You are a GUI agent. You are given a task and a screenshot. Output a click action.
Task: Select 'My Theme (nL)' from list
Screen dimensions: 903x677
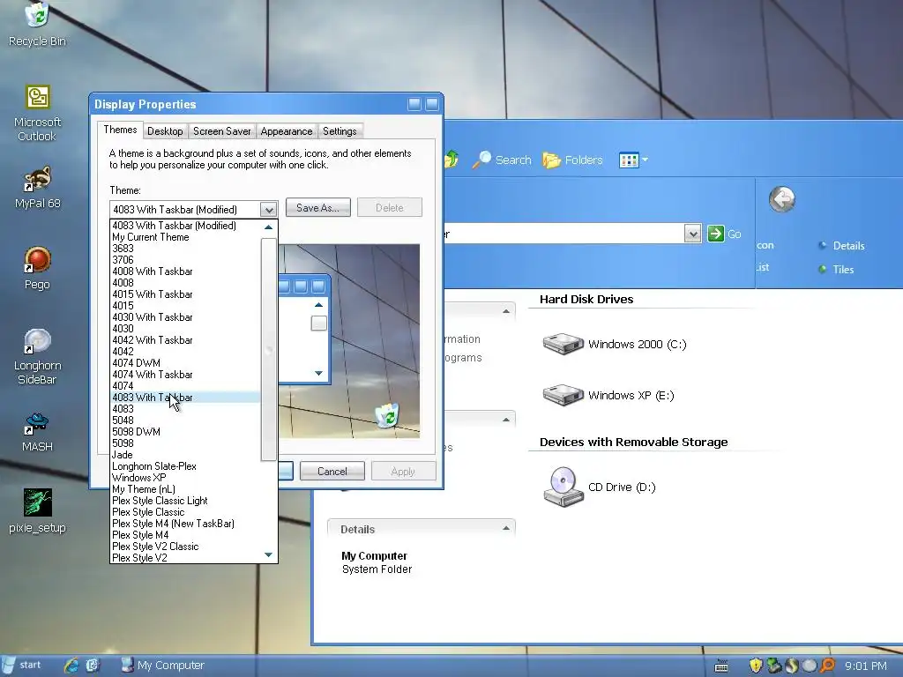pyautogui.click(x=185, y=489)
